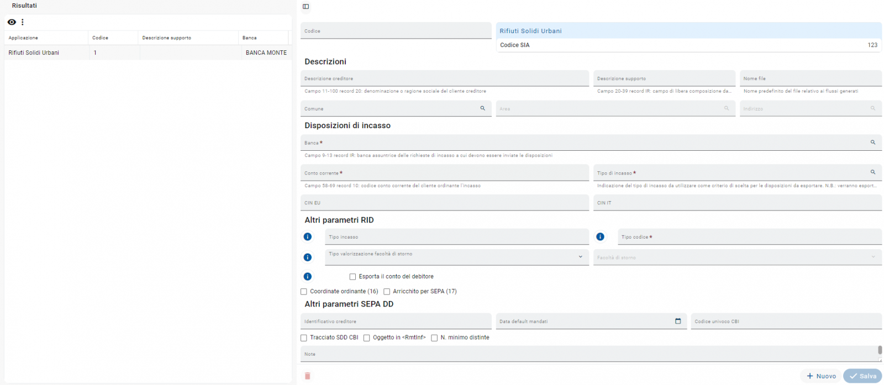This screenshot has height=385, width=884.
Task: Click the info icon beside Tipo codice
Action: 600,237
